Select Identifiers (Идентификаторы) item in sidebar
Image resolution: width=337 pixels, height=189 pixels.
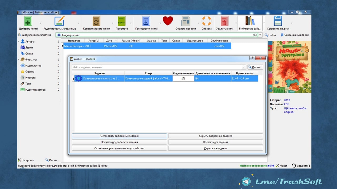pyautogui.click(x=36, y=90)
